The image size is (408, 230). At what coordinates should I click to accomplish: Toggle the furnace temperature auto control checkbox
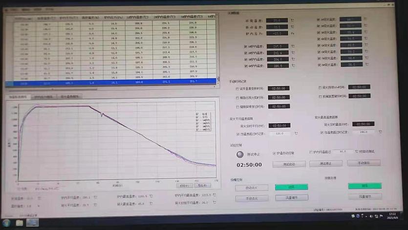(274, 152)
